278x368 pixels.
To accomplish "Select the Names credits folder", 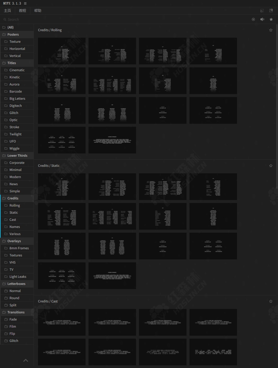I will (x=17, y=227).
